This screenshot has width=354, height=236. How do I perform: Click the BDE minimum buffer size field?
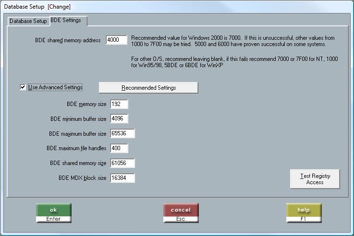119,118
